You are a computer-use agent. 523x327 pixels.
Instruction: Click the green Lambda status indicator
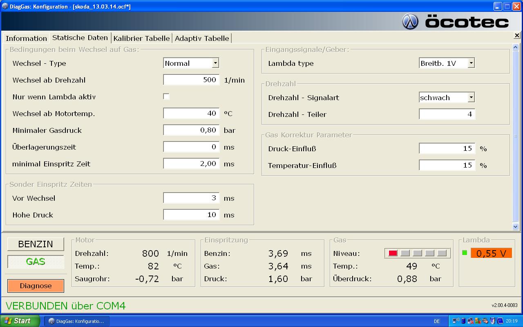(465, 253)
